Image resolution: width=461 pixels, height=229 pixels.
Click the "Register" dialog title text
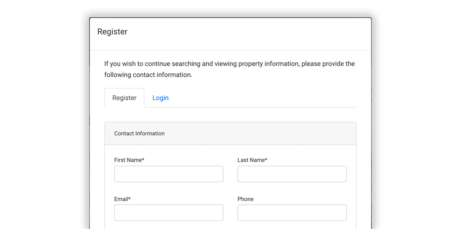pos(112,32)
